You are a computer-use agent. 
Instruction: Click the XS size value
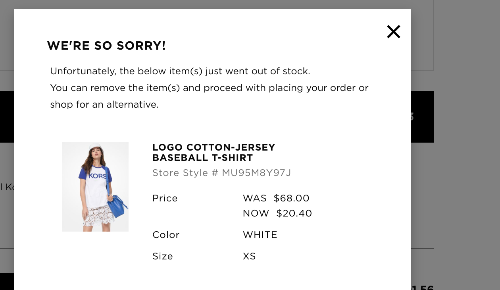pos(249,256)
